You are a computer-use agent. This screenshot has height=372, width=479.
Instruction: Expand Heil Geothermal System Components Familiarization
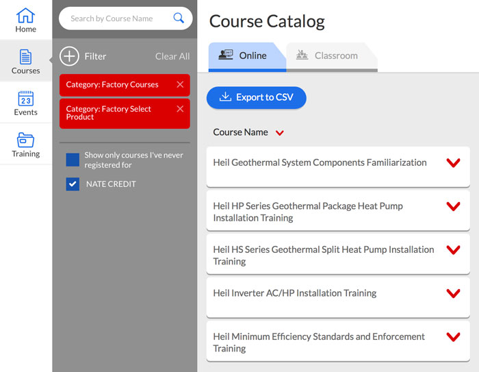pos(453,163)
